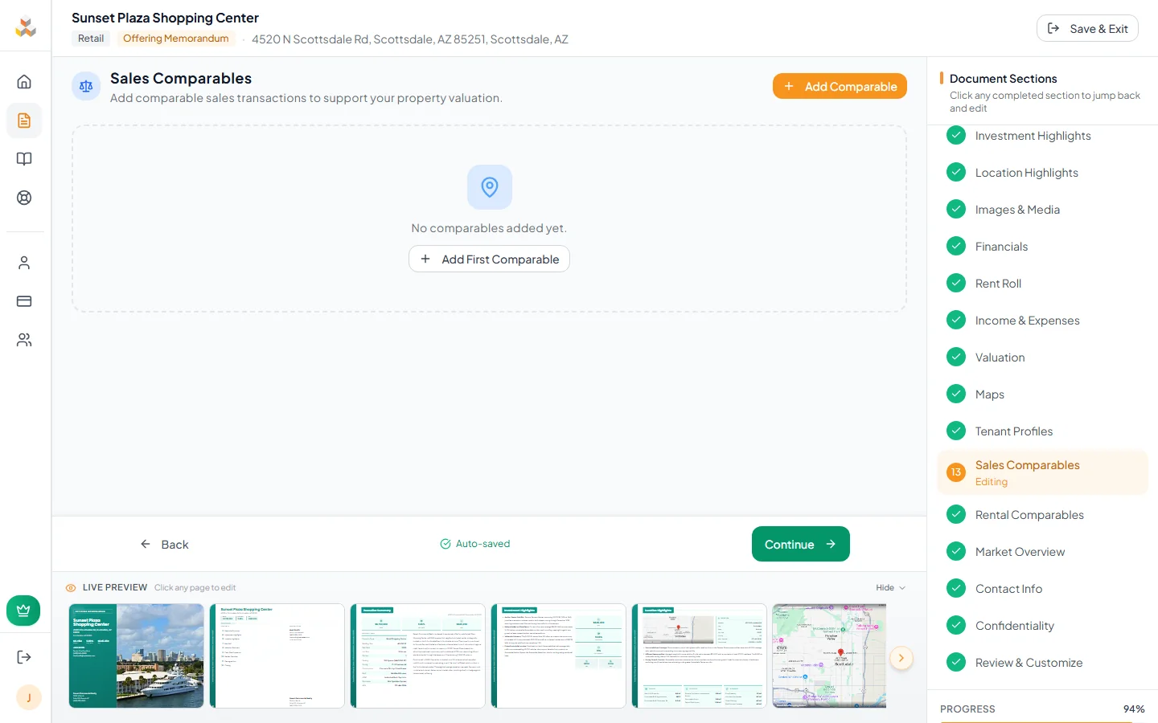Click Add First Comparable

489,259
